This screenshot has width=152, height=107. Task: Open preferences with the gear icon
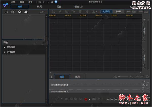pos(52,2)
